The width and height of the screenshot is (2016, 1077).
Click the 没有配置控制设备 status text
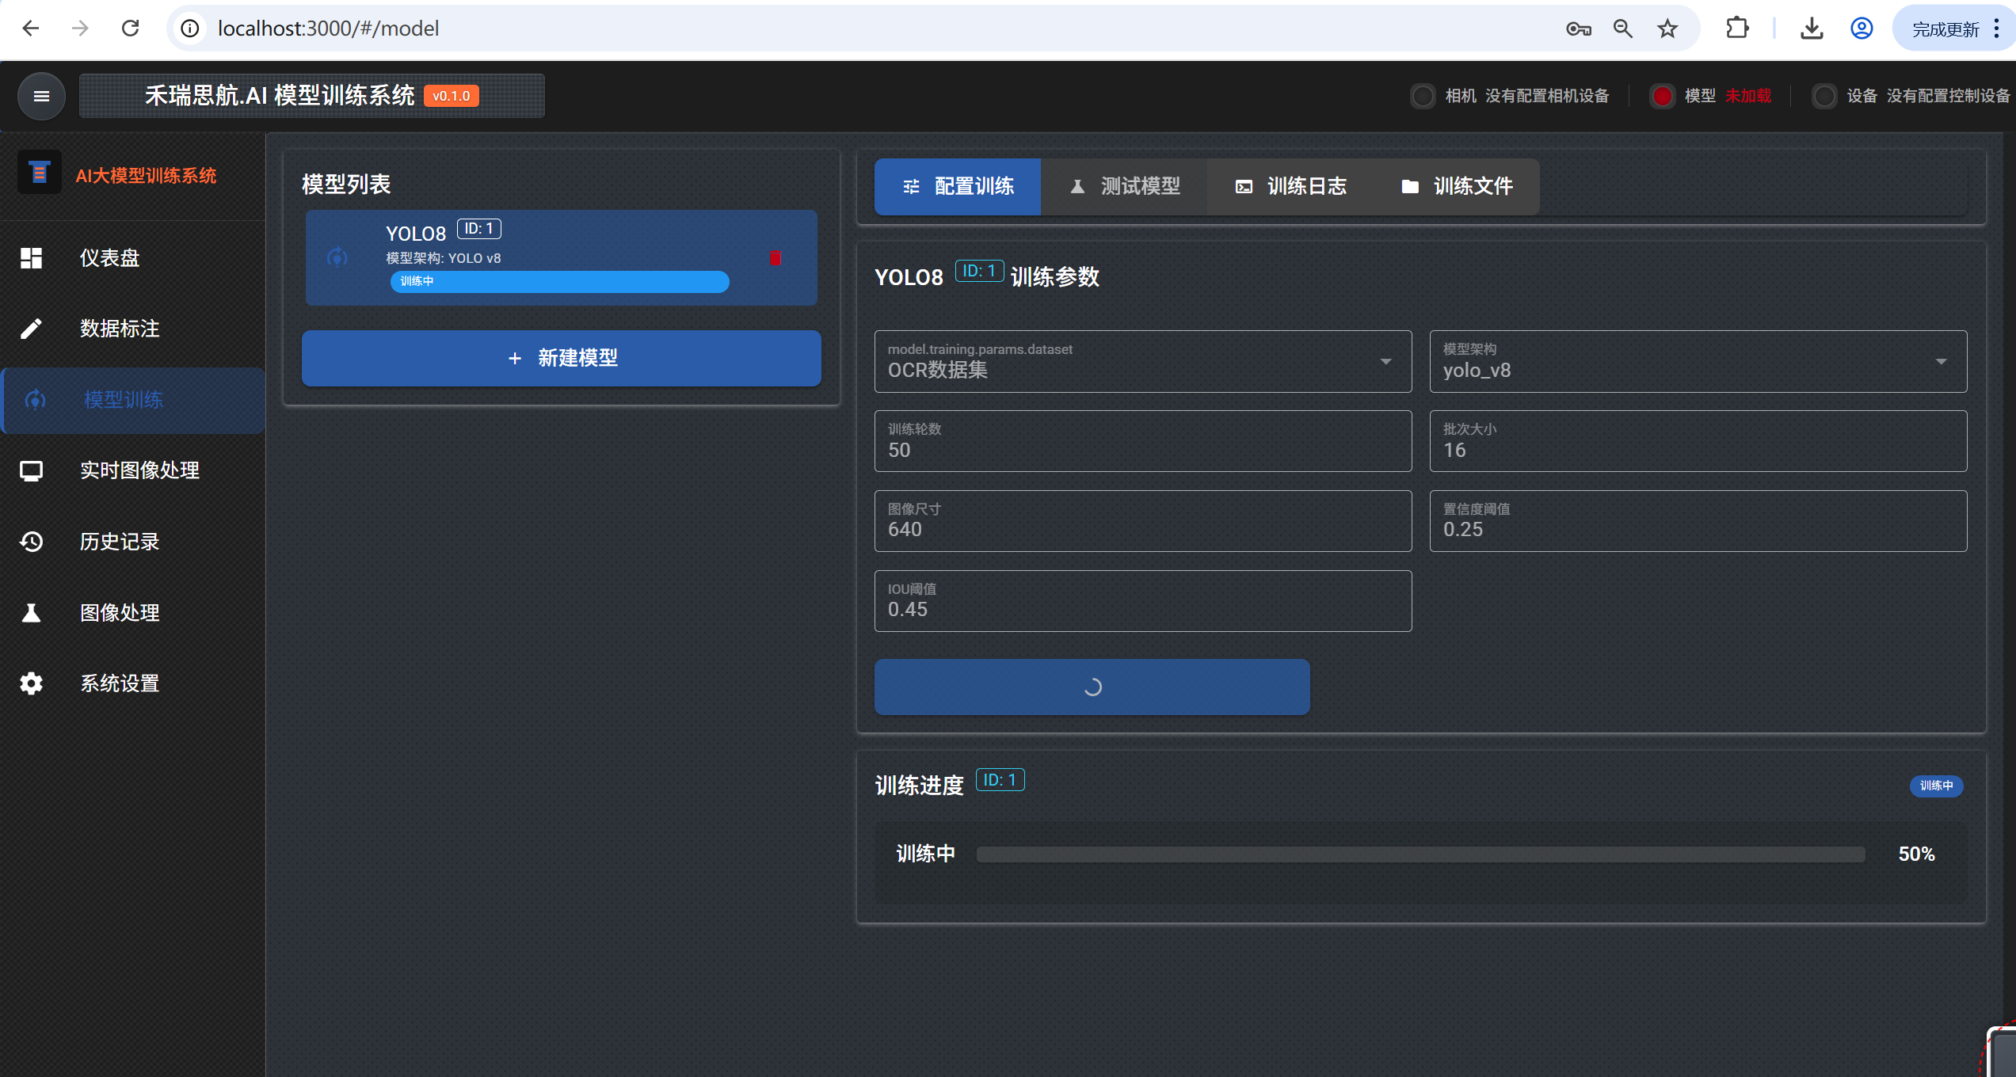click(x=1949, y=96)
